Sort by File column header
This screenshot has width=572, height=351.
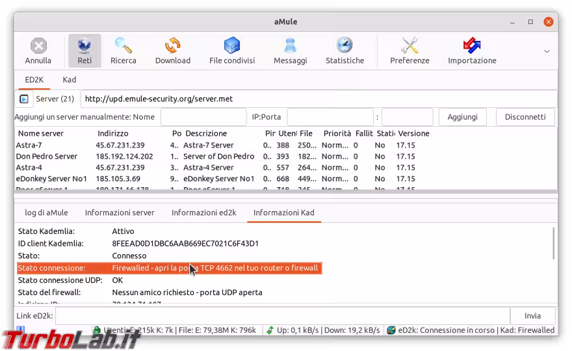(x=306, y=133)
